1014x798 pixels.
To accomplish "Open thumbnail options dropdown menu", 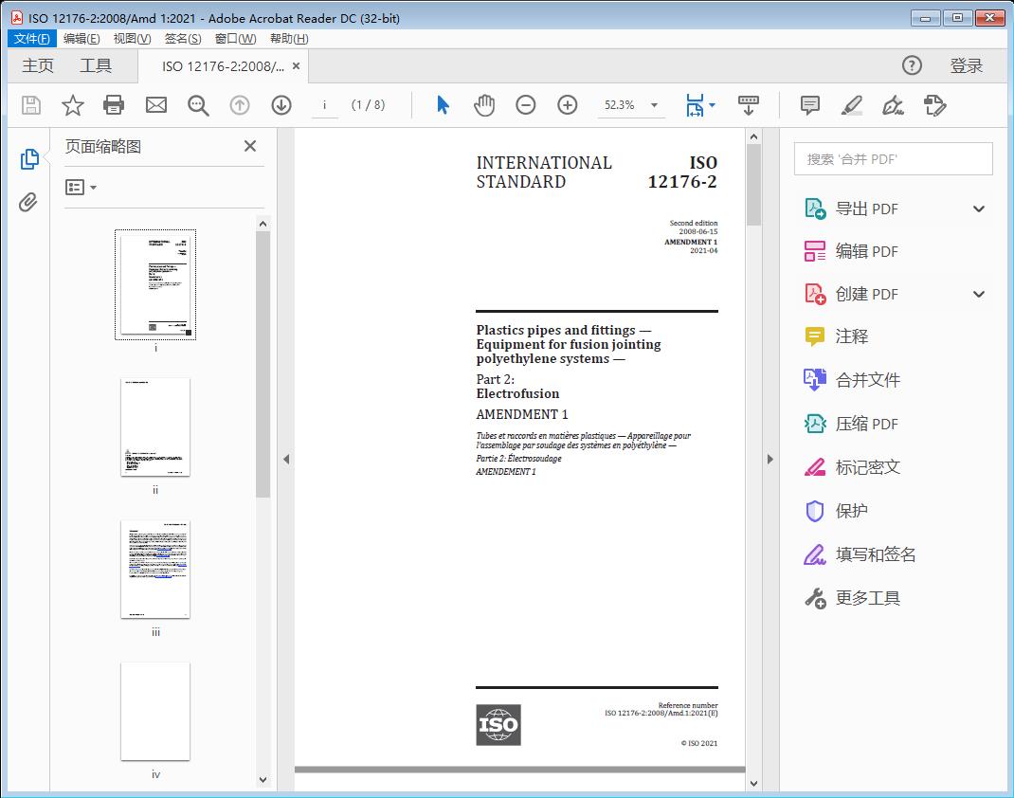I will (x=81, y=188).
